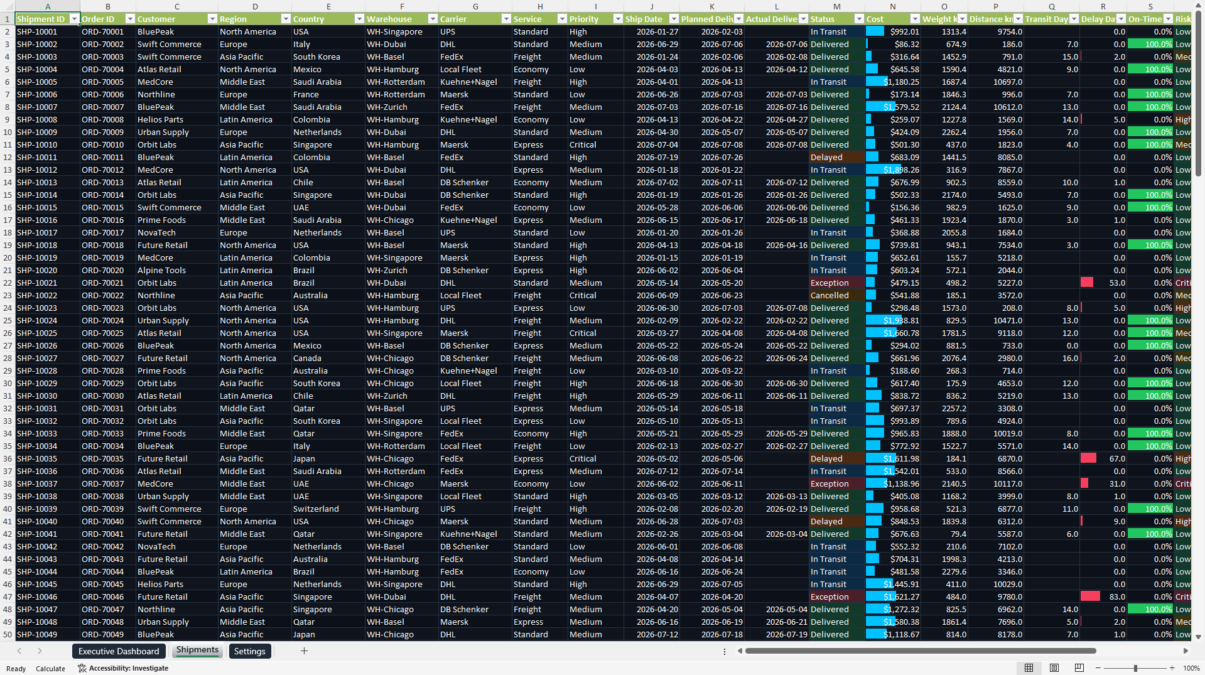
Task: Open the Carrier column filter arrow
Action: coord(506,19)
